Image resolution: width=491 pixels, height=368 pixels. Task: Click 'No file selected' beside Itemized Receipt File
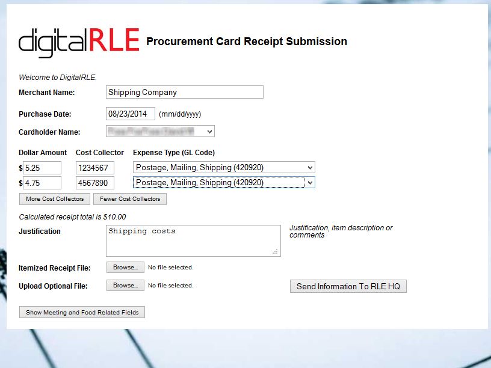[x=171, y=268]
